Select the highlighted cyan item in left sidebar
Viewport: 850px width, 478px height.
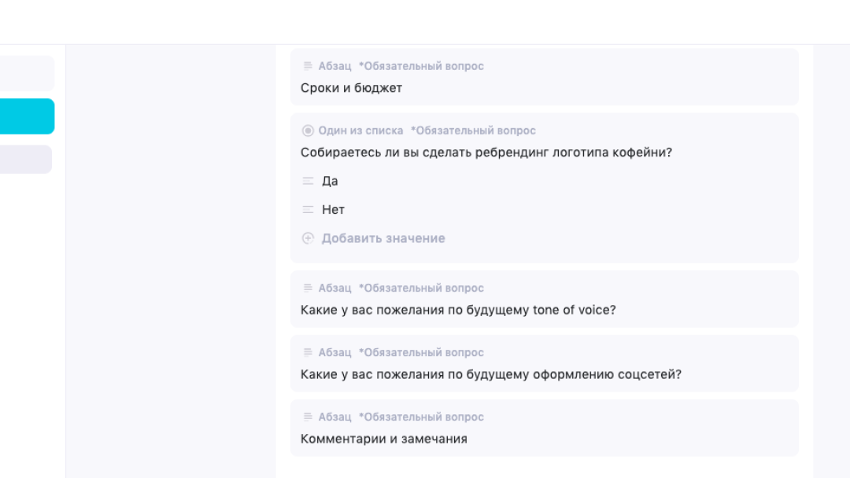tap(27, 116)
